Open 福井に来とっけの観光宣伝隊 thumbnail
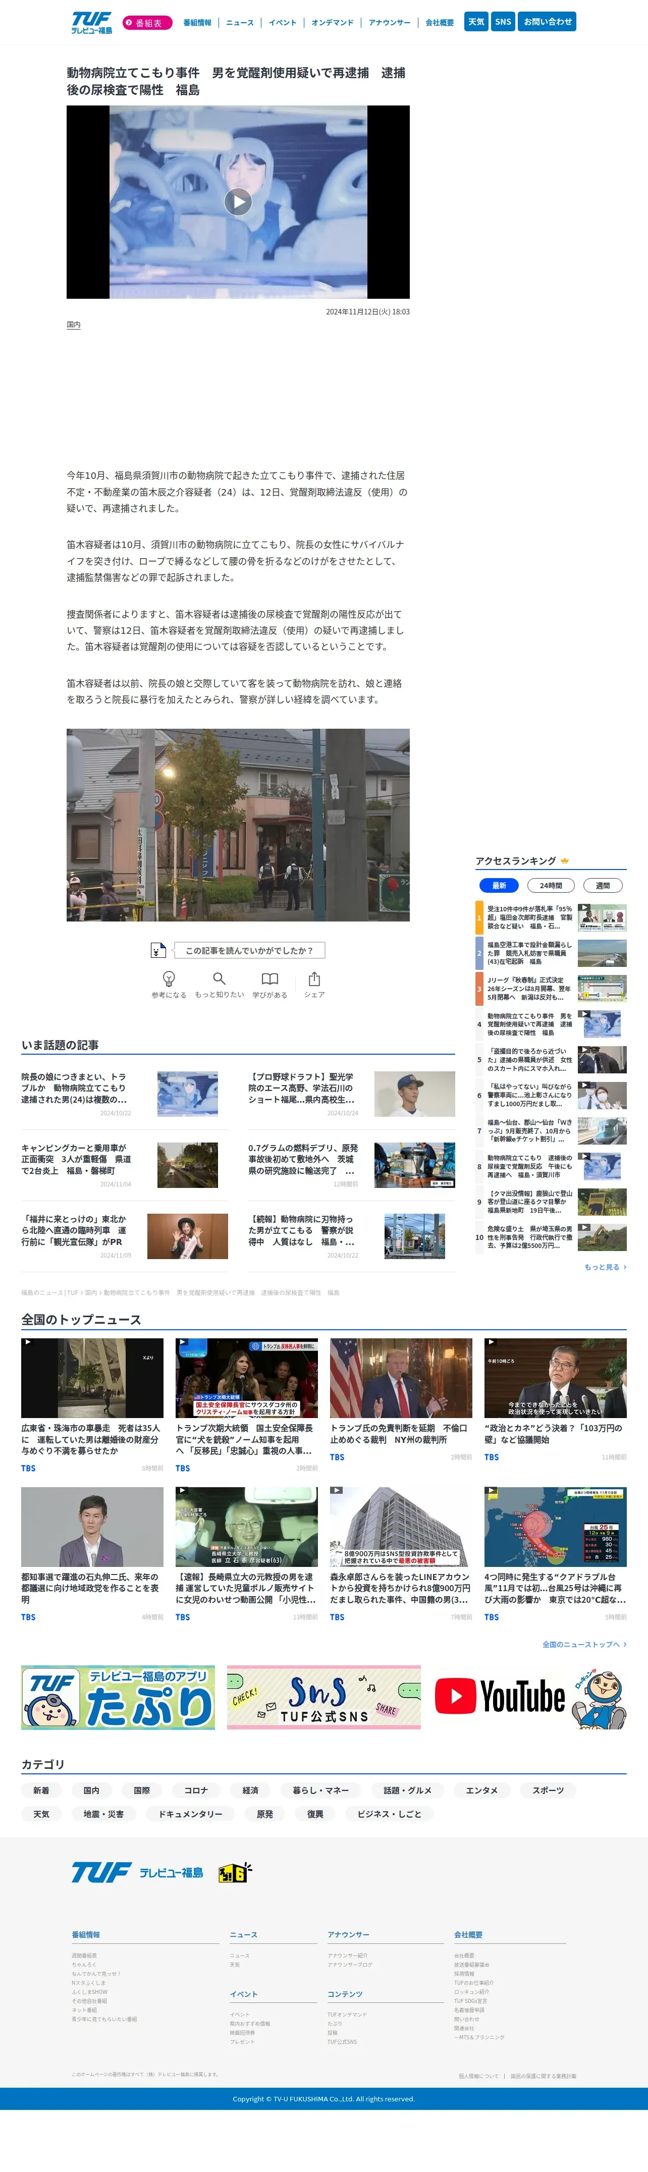Viewport: 648px width, 2172px height. (x=187, y=1236)
